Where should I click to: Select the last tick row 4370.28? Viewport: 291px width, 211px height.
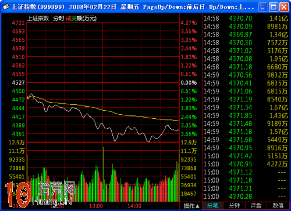point(246,197)
